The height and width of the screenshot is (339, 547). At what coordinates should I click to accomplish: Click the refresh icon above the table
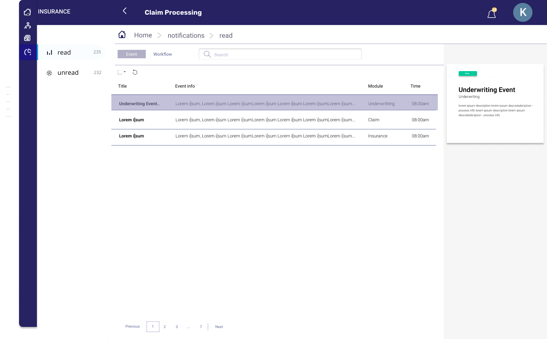coord(135,72)
